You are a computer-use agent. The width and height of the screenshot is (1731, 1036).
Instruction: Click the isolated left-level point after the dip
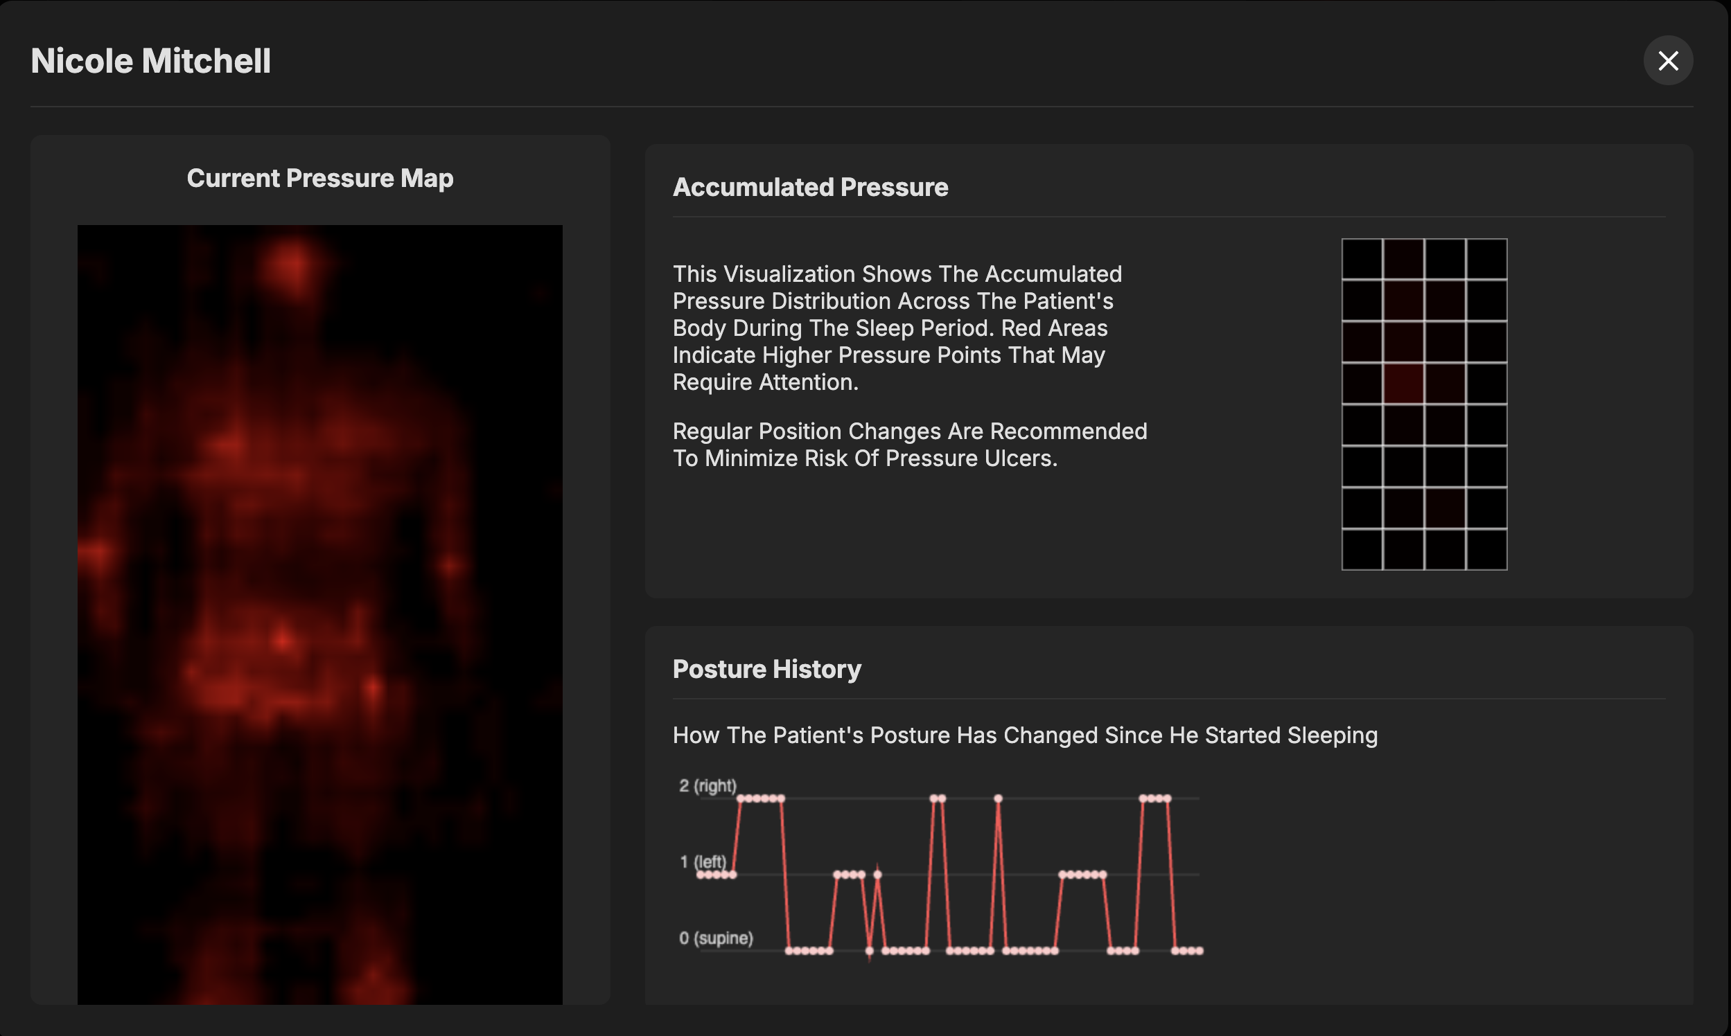tap(877, 875)
